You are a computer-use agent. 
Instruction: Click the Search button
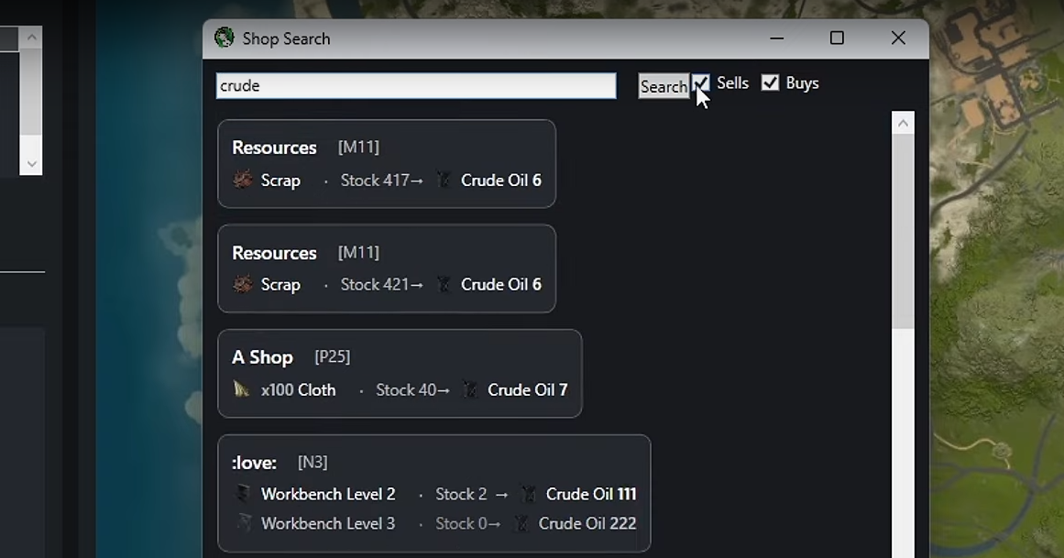click(664, 86)
